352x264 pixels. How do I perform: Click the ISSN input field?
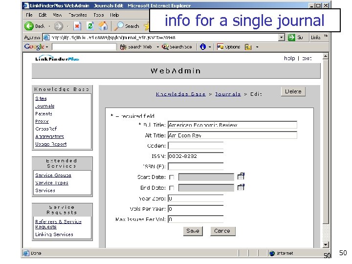(x=196, y=156)
